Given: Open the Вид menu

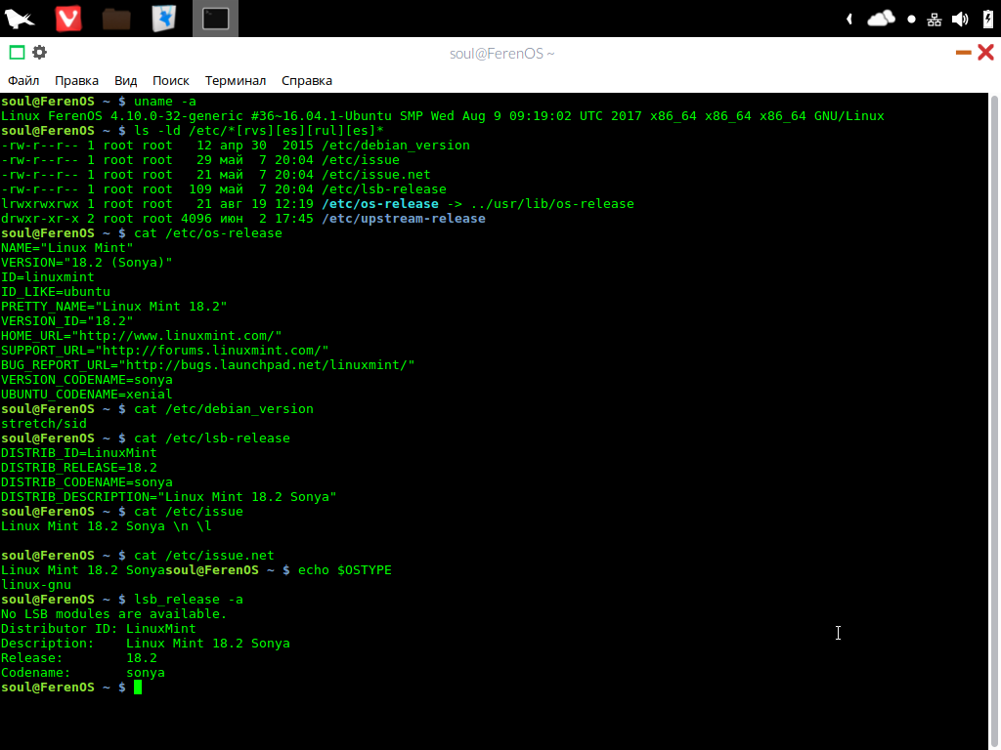Looking at the screenshot, I should point(126,81).
